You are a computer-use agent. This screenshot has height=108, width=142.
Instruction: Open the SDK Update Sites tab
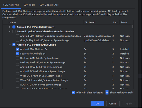(x=49, y=5)
